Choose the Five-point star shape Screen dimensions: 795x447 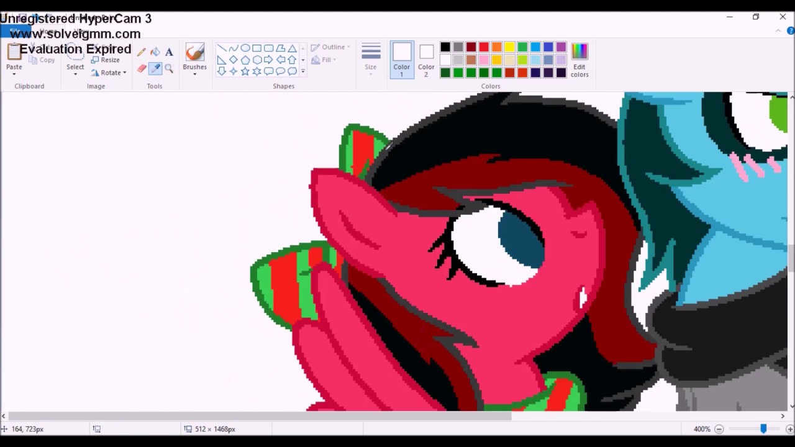[245, 71]
